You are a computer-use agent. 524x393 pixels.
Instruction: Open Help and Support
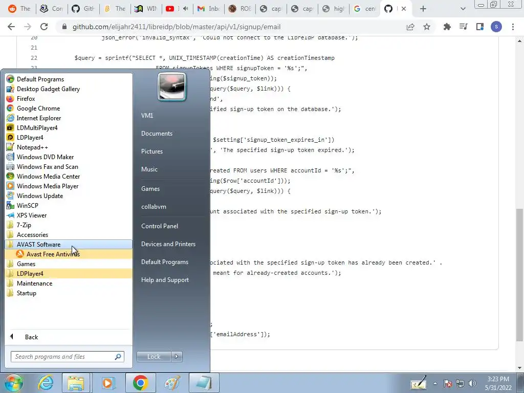165,280
